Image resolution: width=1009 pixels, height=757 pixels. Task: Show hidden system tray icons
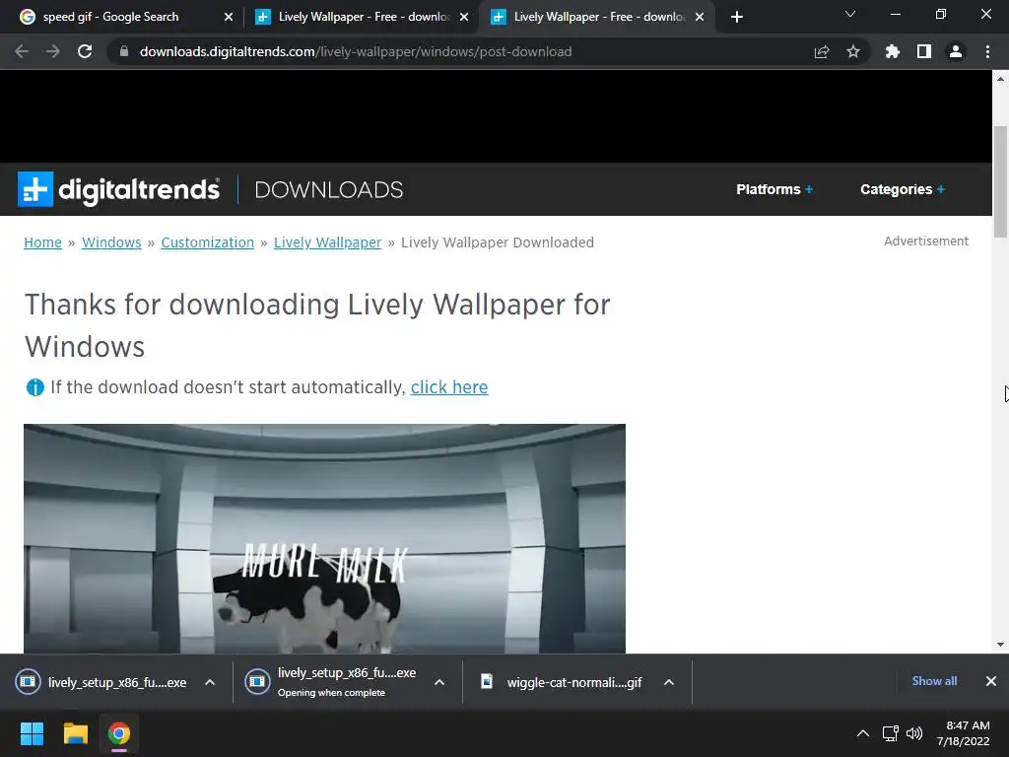tap(863, 733)
